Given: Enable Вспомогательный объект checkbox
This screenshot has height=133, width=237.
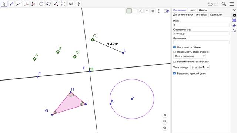Looking at the screenshot, I should pos(174,62).
